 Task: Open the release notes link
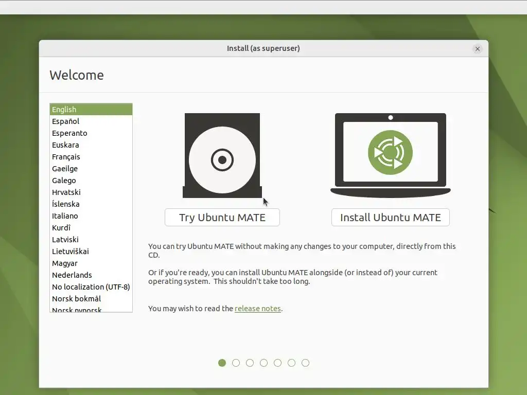coord(257,309)
